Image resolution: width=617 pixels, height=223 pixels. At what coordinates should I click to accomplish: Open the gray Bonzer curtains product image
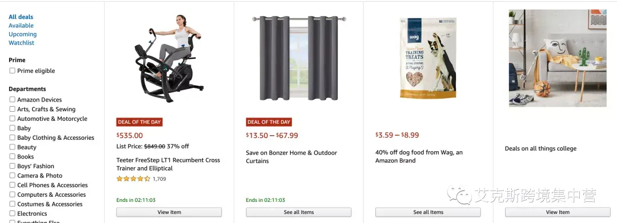299,58
